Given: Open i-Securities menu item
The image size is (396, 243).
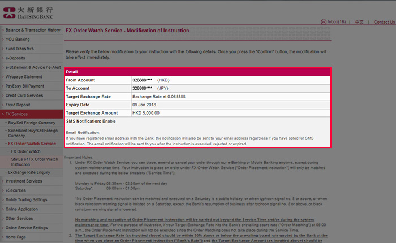Looking at the screenshot, I should (x=16, y=190).
